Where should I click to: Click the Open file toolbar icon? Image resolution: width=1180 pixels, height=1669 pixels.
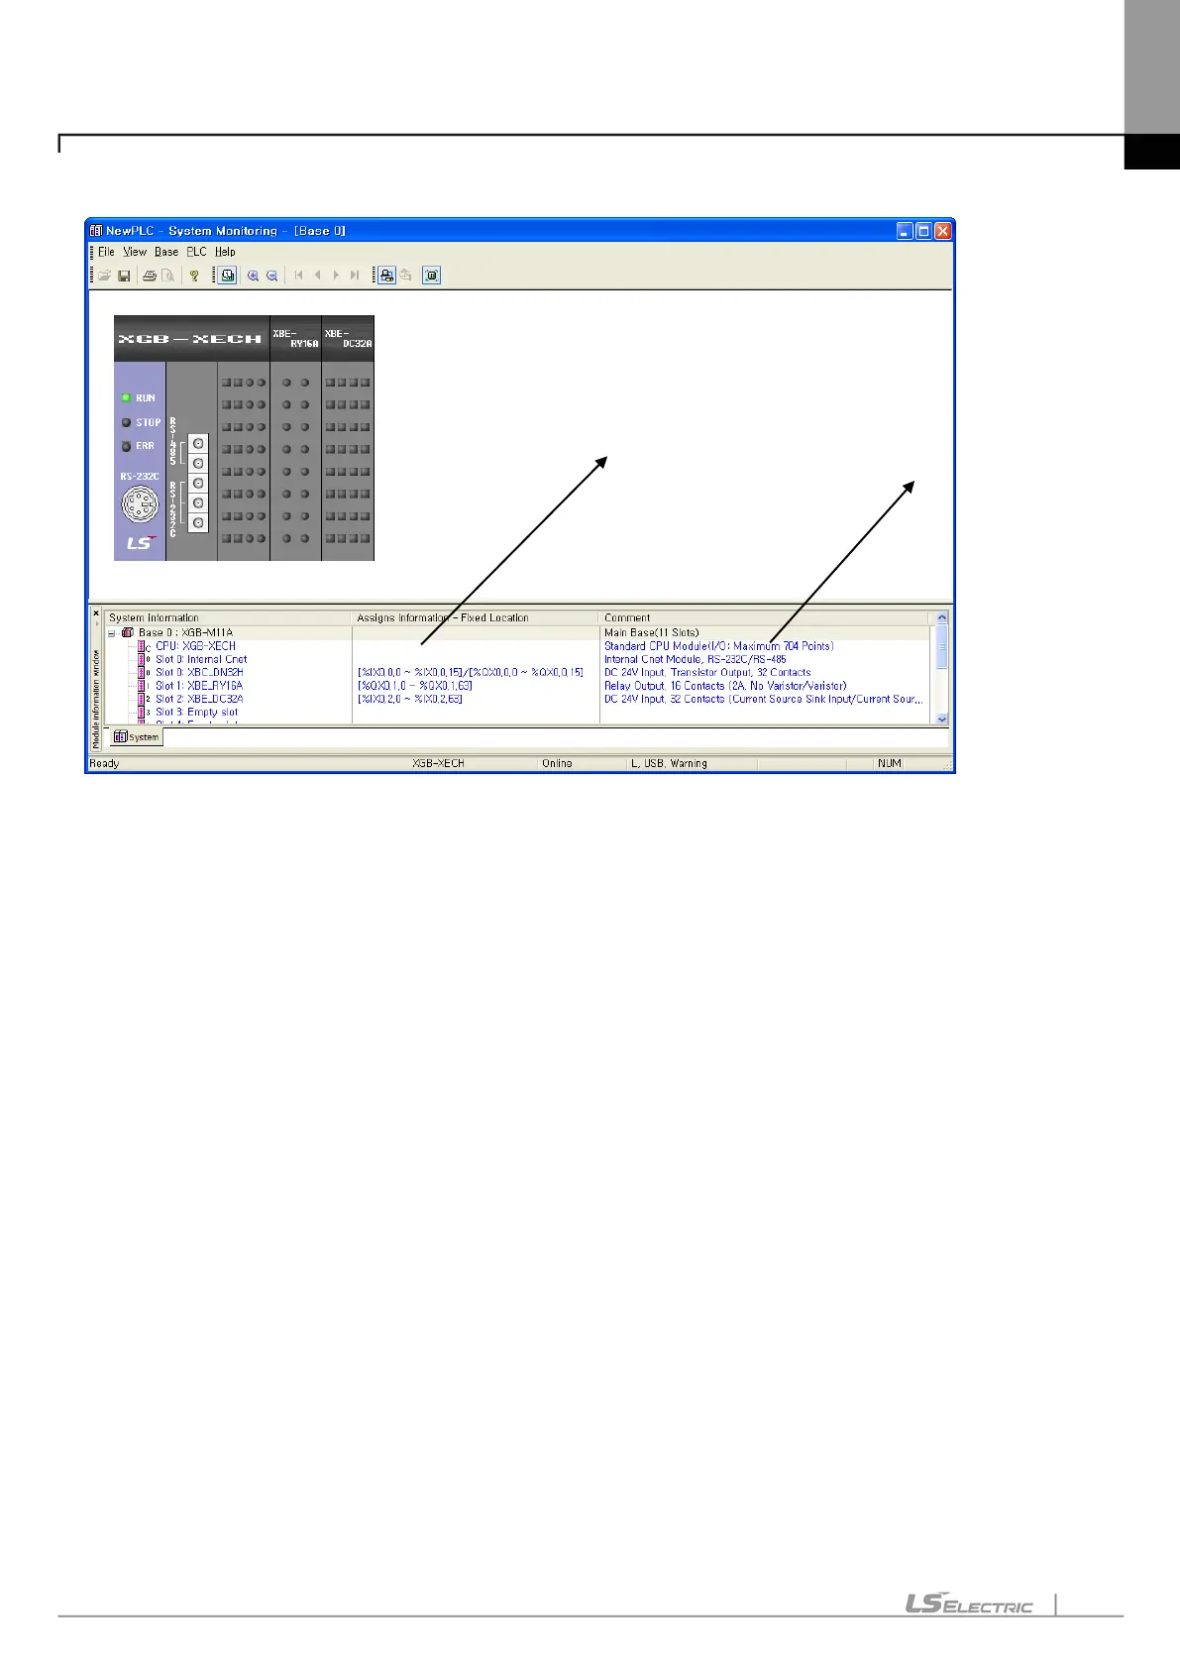pyautogui.click(x=104, y=276)
